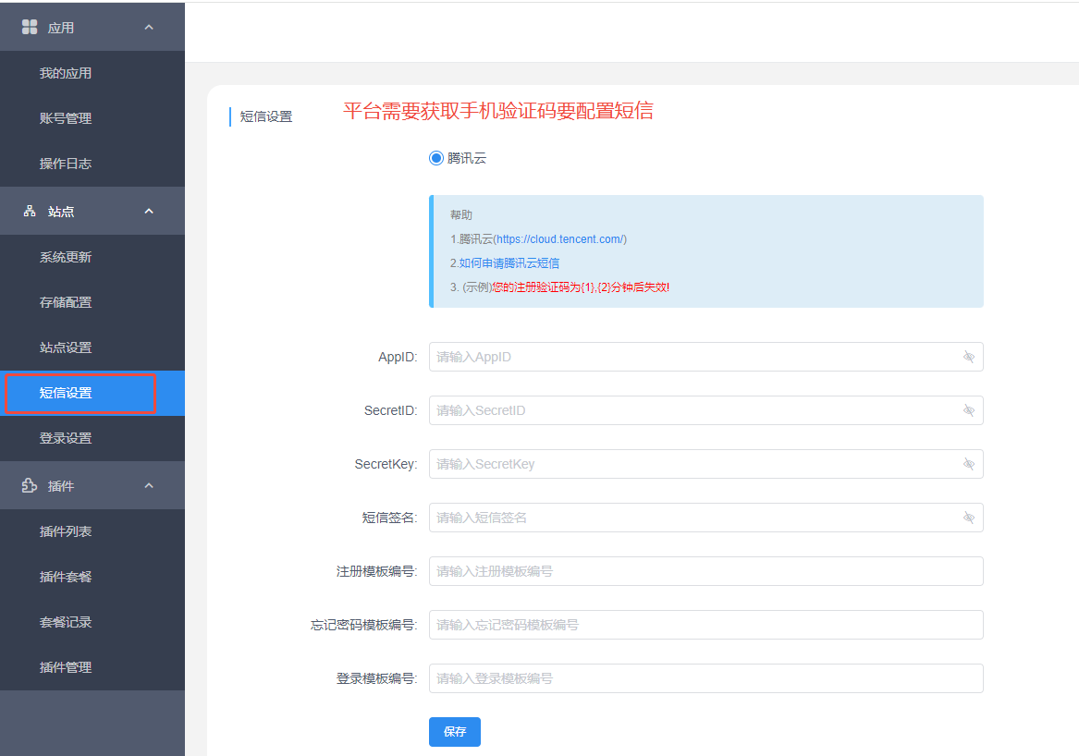
Task: Focus the 短信签名 input field
Action: (x=706, y=518)
